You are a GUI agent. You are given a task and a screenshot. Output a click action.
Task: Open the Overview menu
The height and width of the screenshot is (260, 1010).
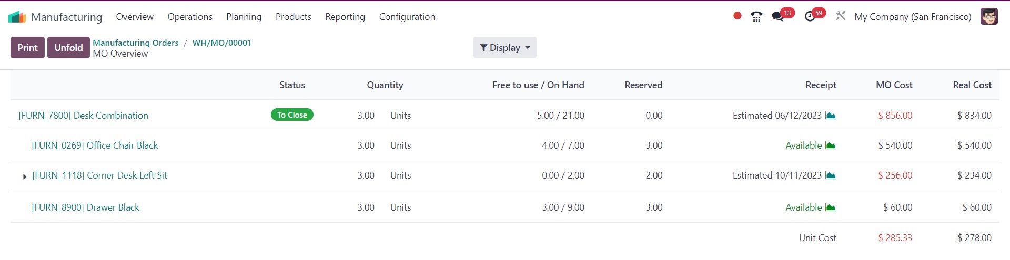[x=135, y=17]
